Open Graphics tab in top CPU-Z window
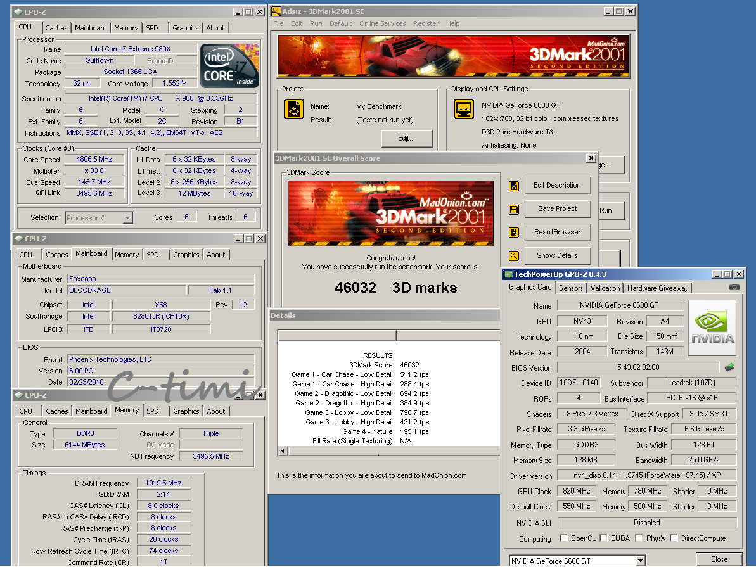756x567 pixels. pyautogui.click(x=186, y=28)
